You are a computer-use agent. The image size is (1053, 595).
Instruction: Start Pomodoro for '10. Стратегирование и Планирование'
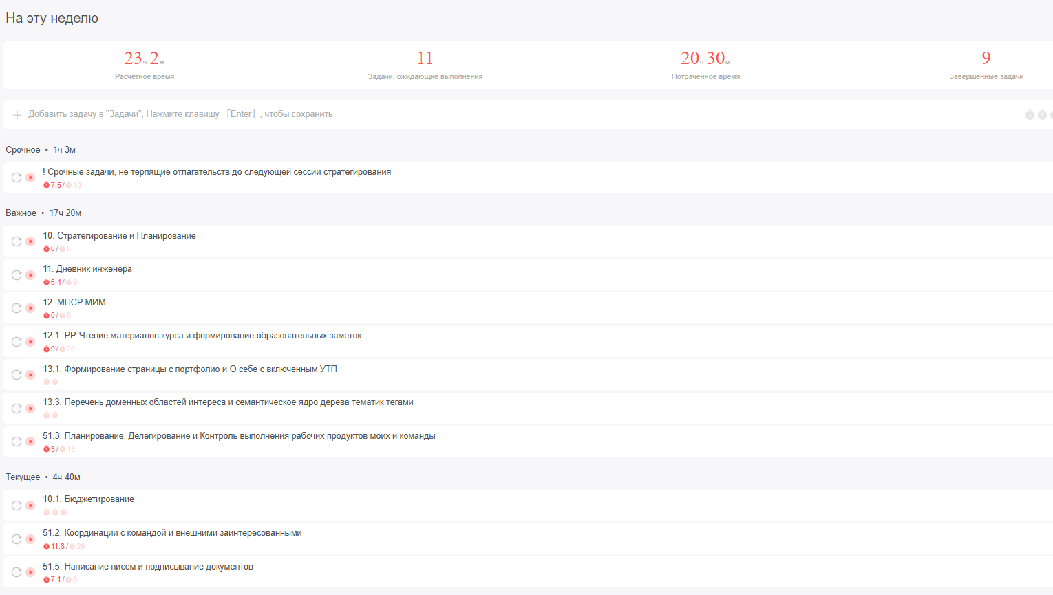pyautogui.click(x=30, y=241)
